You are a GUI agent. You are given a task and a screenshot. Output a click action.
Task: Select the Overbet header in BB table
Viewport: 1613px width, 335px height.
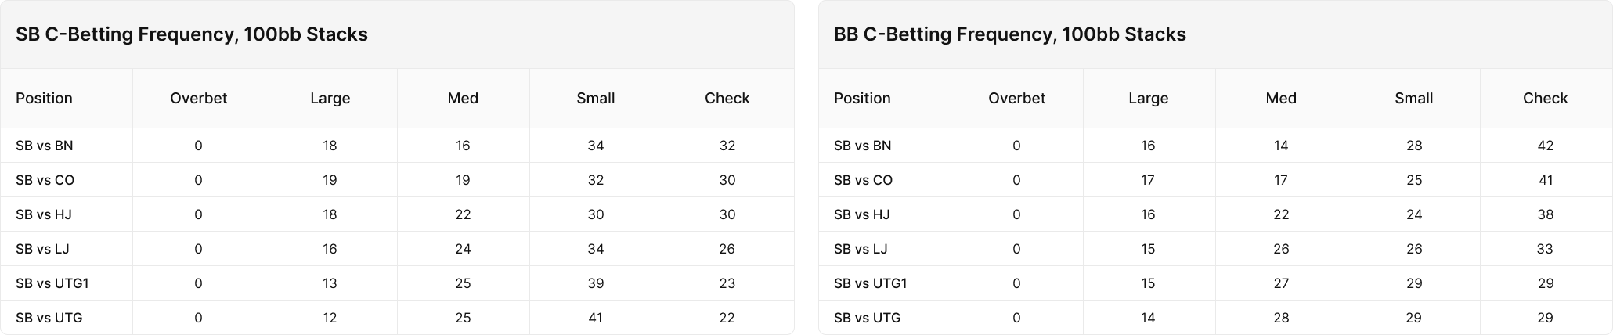click(x=1017, y=99)
